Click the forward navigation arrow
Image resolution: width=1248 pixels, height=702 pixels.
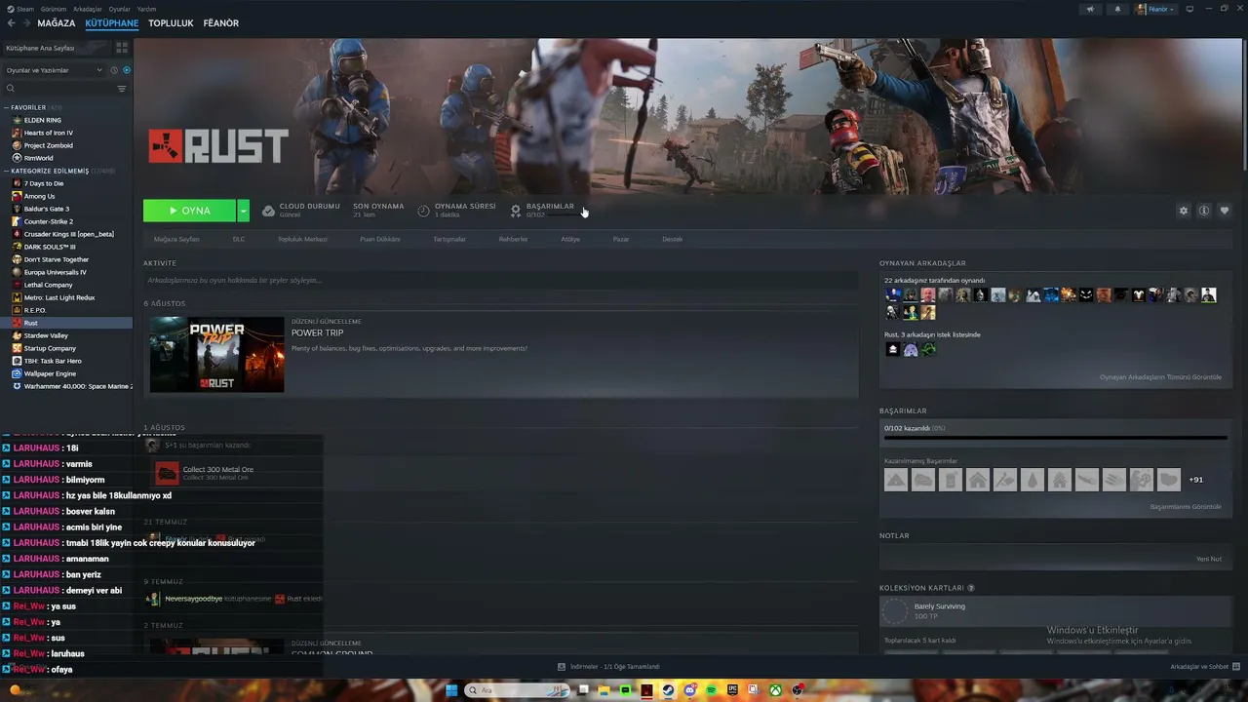[x=25, y=23]
